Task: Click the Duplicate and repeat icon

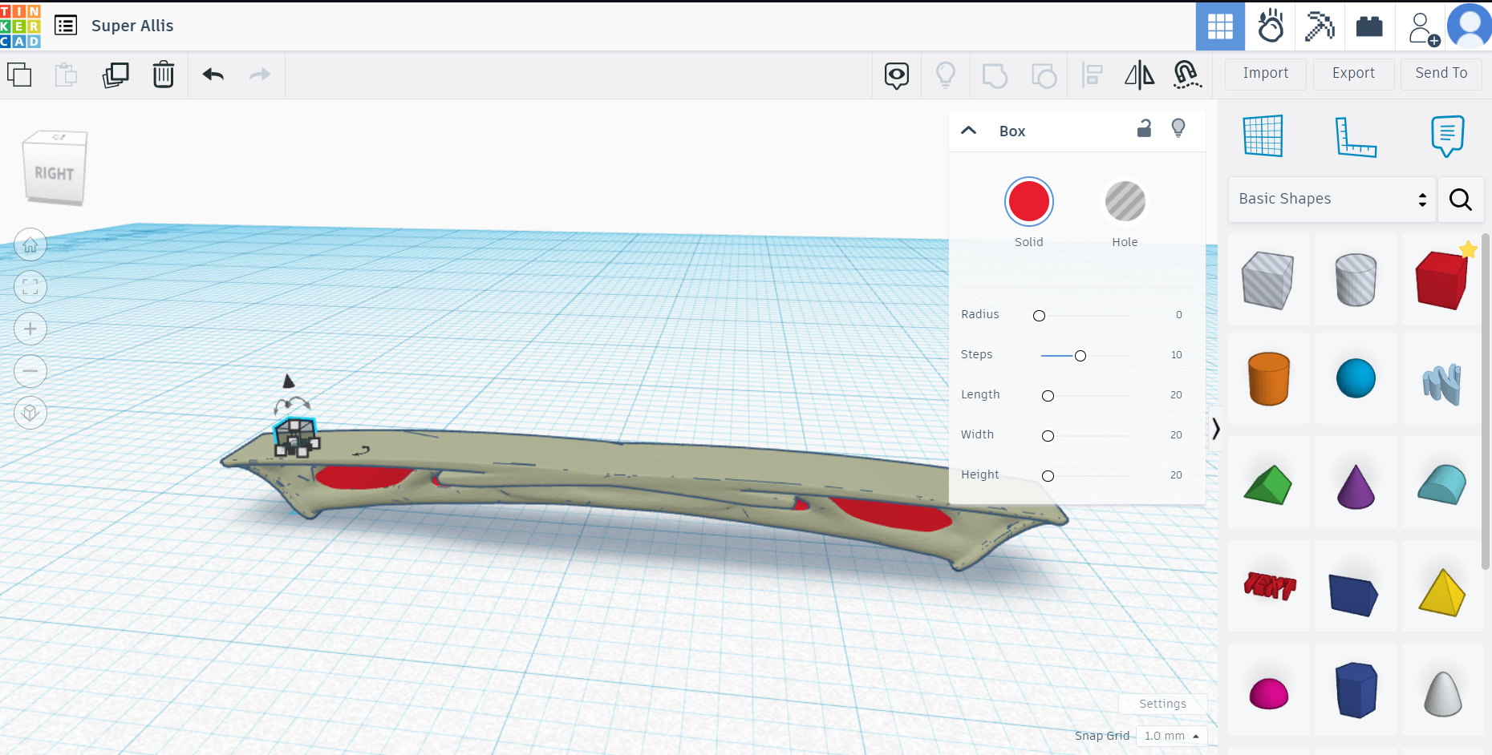Action: (116, 75)
